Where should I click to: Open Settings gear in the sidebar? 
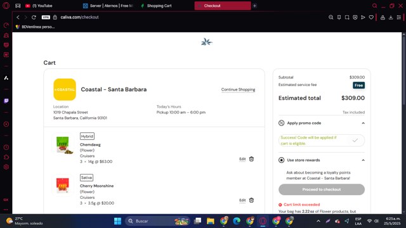(6, 167)
